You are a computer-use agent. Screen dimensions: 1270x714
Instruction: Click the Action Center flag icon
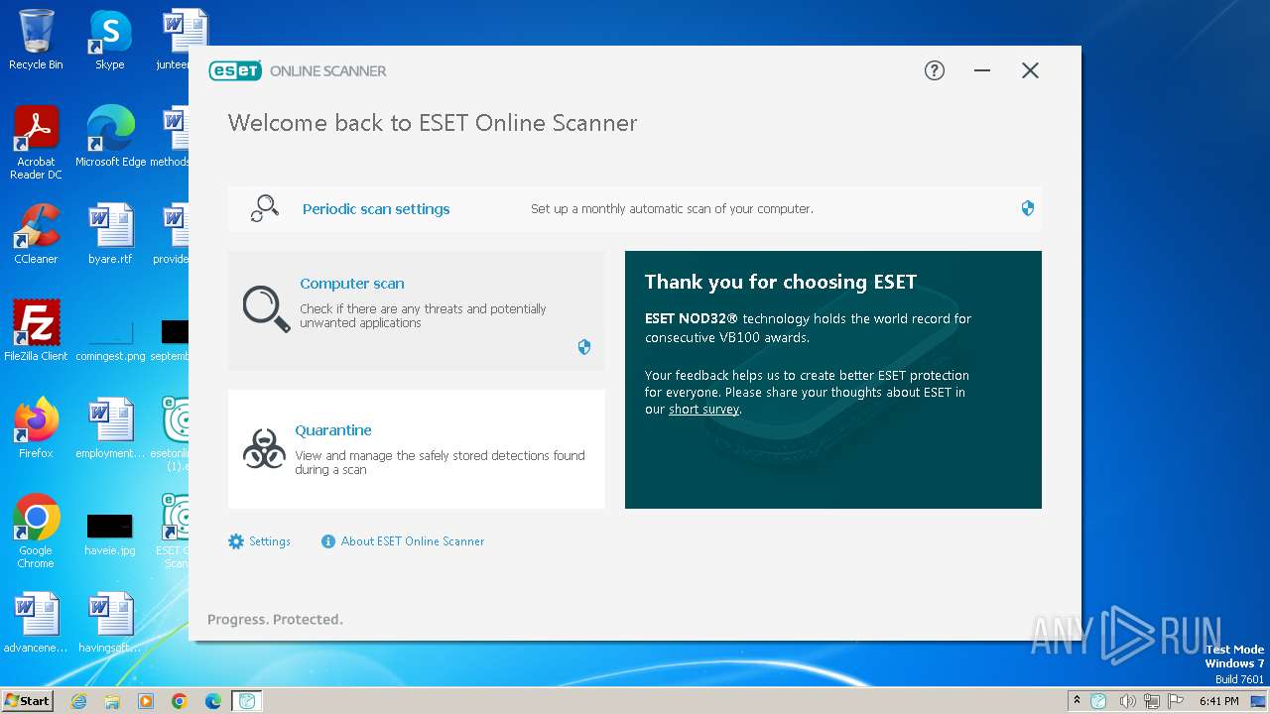[1178, 701]
